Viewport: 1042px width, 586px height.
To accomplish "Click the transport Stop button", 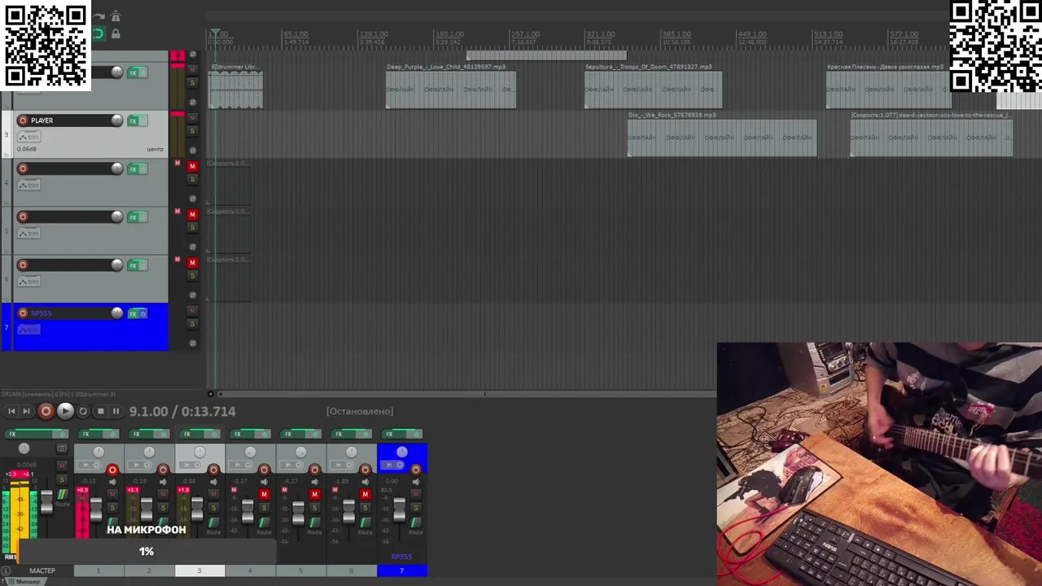I will pos(100,412).
